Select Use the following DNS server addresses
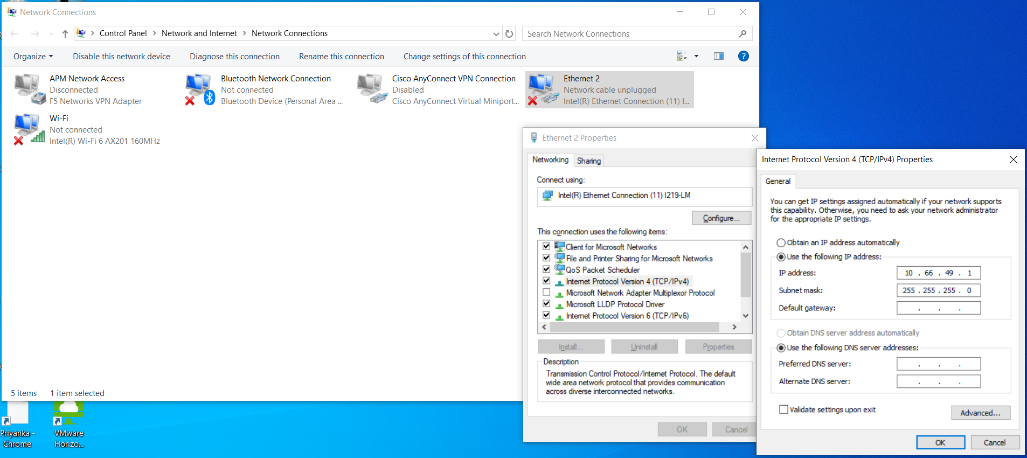1027x458 pixels. click(781, 348)
